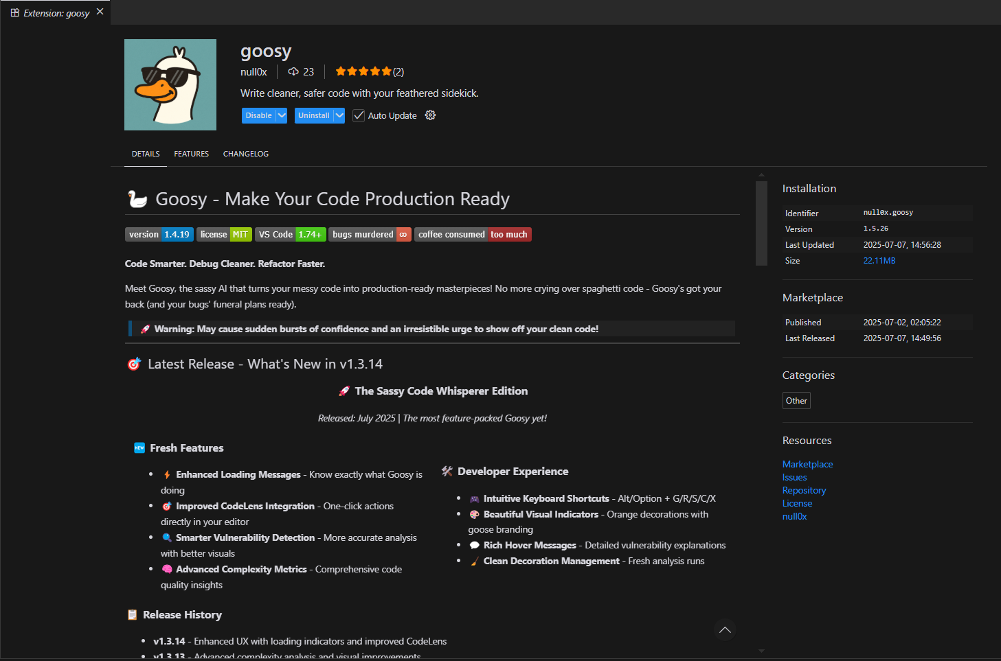Click the VS Code 1.74+ badge
Viewport: 1001px width, 661px height.
290,234
